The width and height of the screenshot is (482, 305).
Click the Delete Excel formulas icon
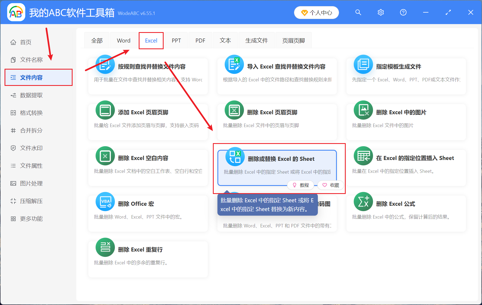point(363,201)
